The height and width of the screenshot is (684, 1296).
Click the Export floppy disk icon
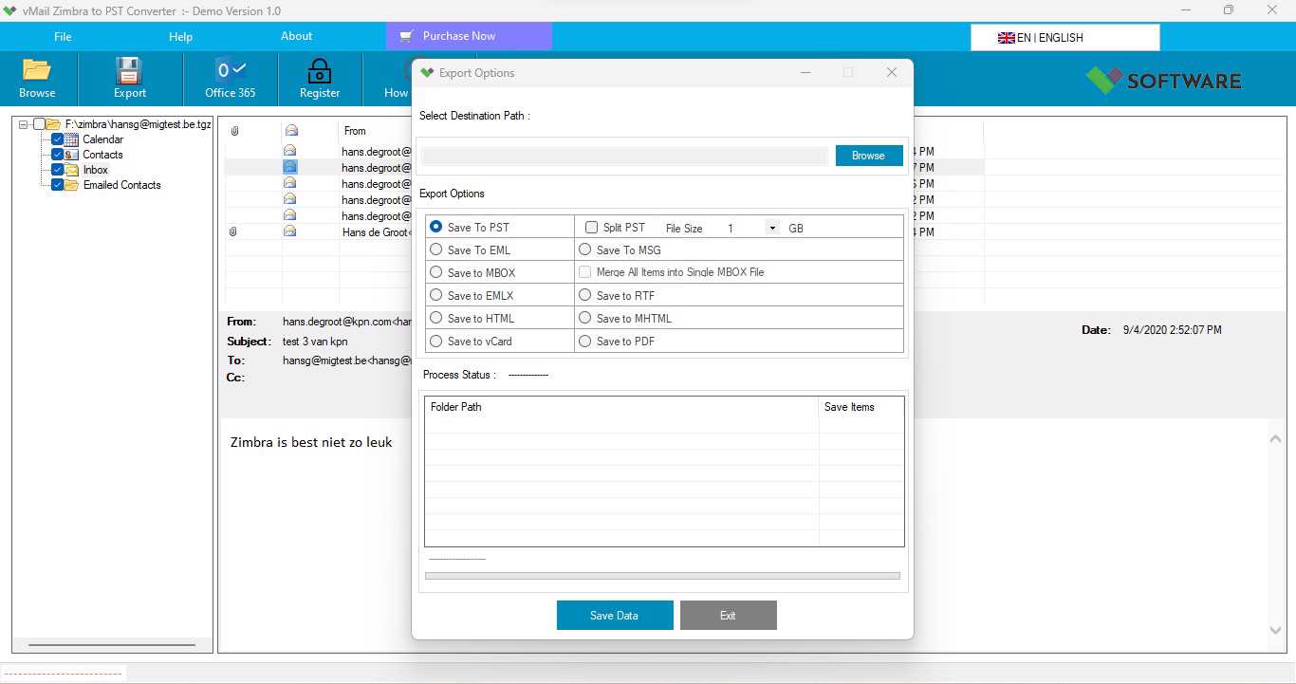click(x=129, y=71)
